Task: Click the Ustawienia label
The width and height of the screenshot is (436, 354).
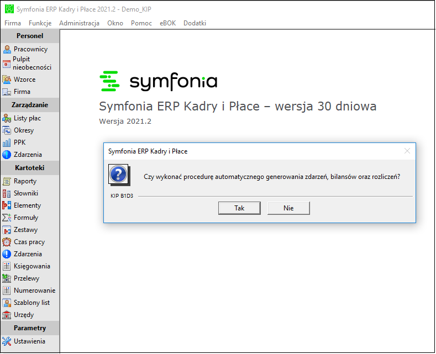Action: (29, 341)
